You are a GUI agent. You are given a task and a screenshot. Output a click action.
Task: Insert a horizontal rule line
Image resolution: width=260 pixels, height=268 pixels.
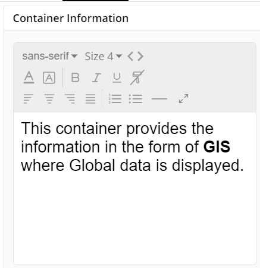point(159,99)
